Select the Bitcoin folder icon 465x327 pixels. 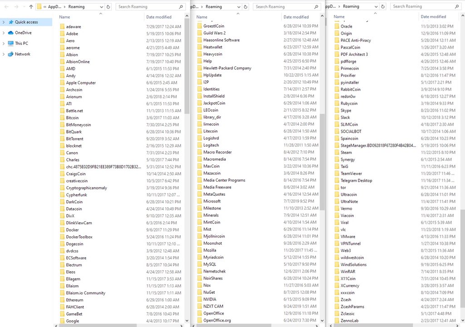pos(62,118)
